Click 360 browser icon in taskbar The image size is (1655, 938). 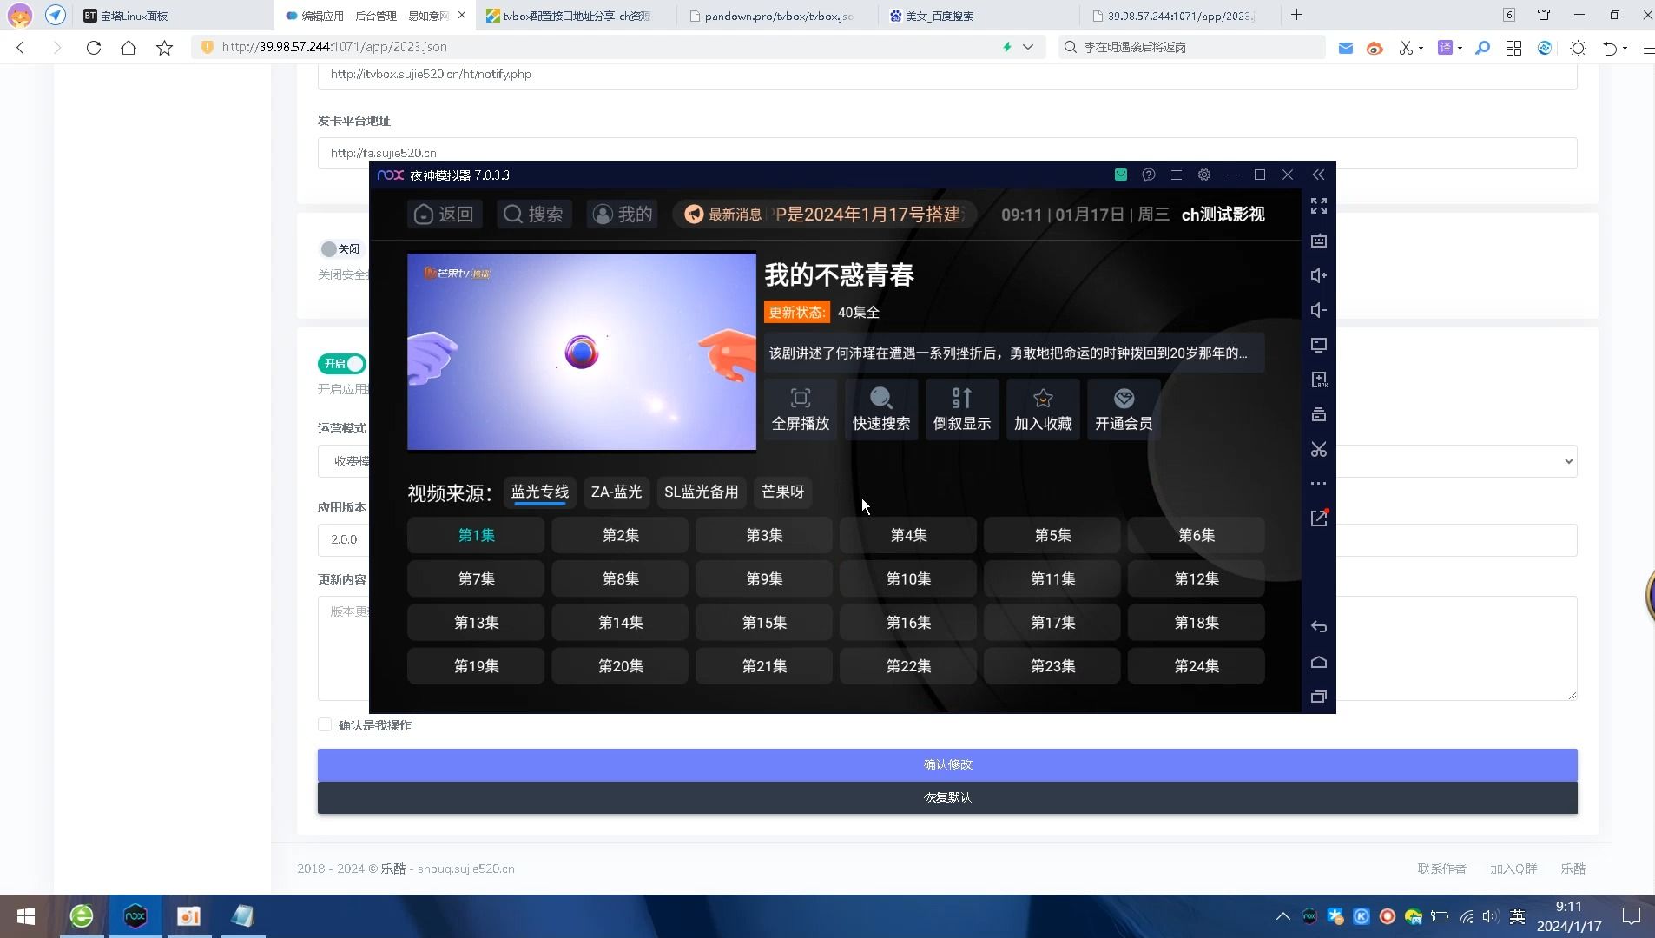point(82,916)
